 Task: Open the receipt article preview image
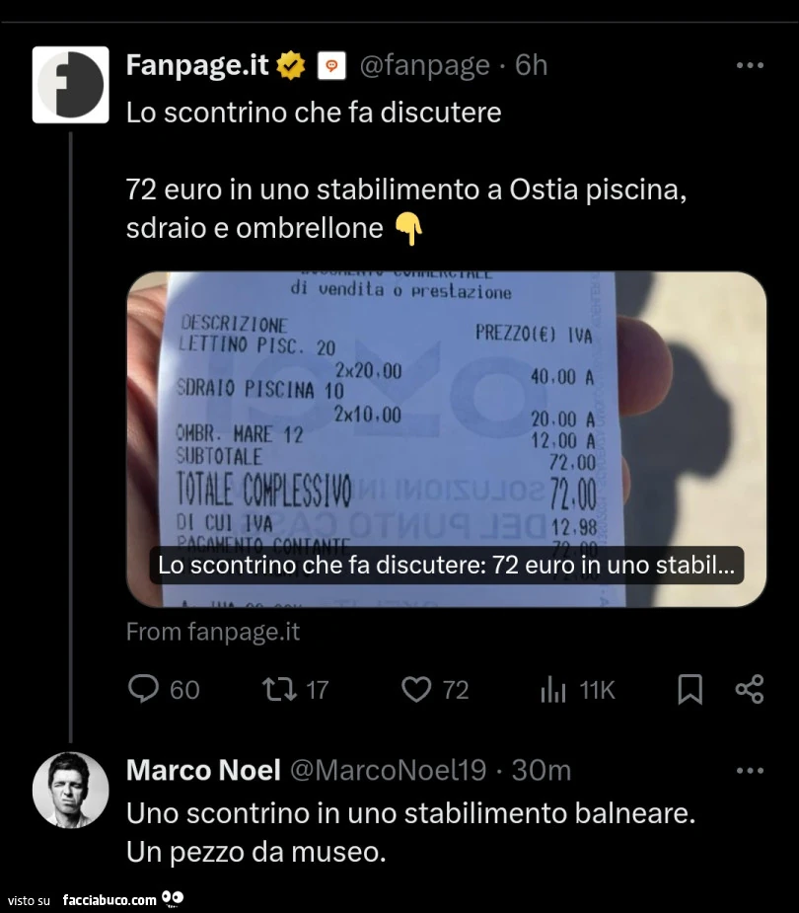[446, 439]
